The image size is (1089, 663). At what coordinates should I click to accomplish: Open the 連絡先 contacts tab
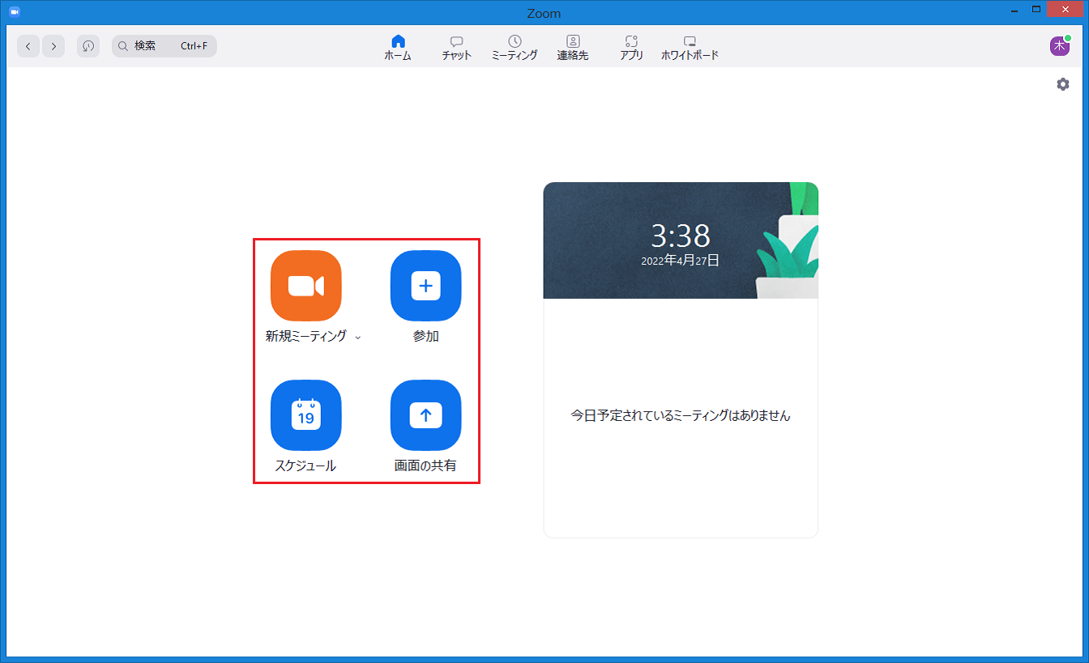(x=573, y=47)
